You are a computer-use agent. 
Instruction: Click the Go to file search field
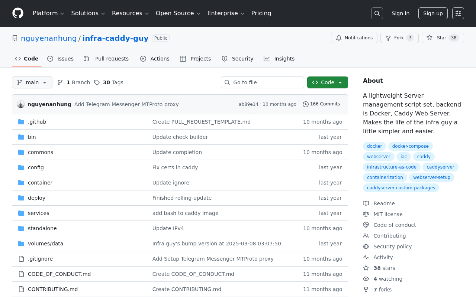tap(263, 82)
